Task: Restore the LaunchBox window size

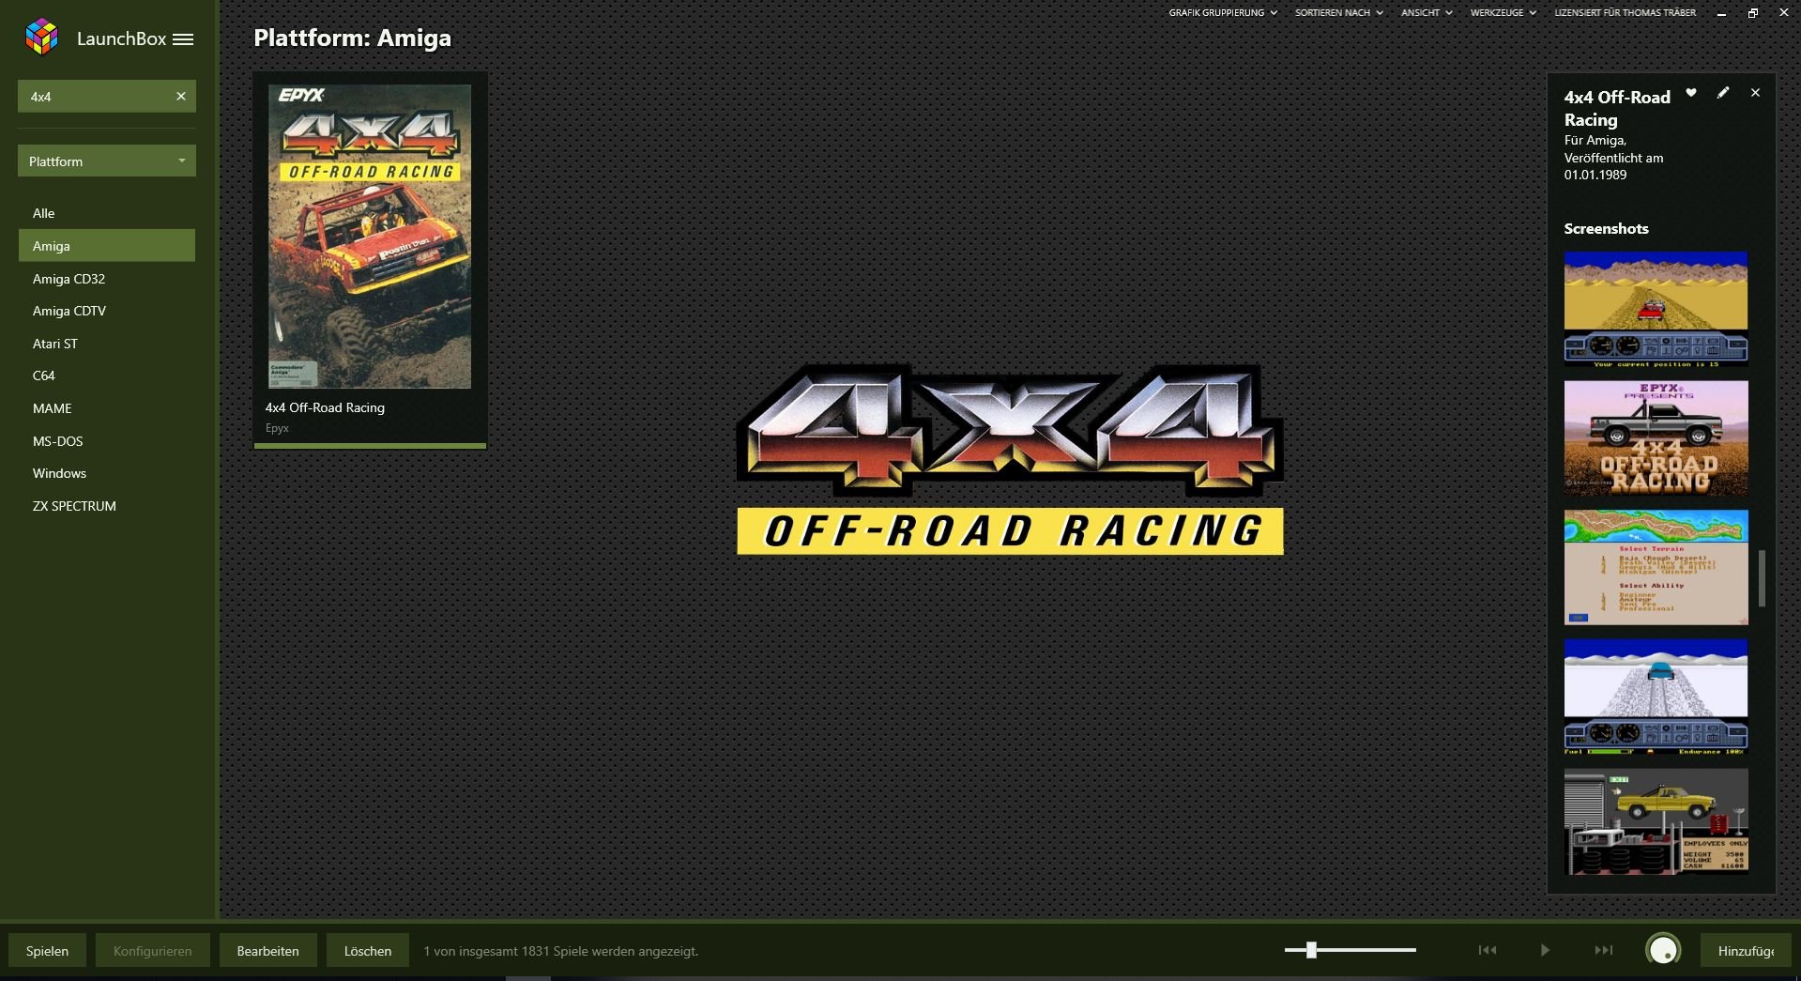Action: click(x=1752, y=13)
